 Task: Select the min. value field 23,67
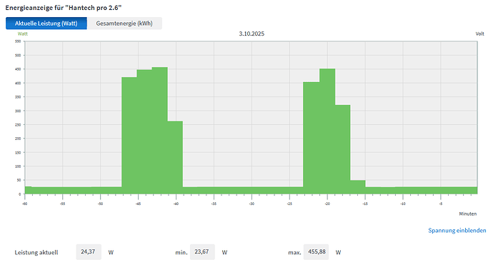(202, 252)
